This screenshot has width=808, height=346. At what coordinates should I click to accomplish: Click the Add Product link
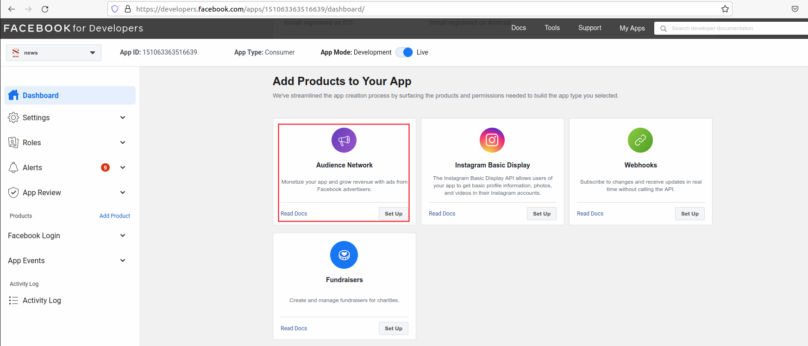[115, 216]
